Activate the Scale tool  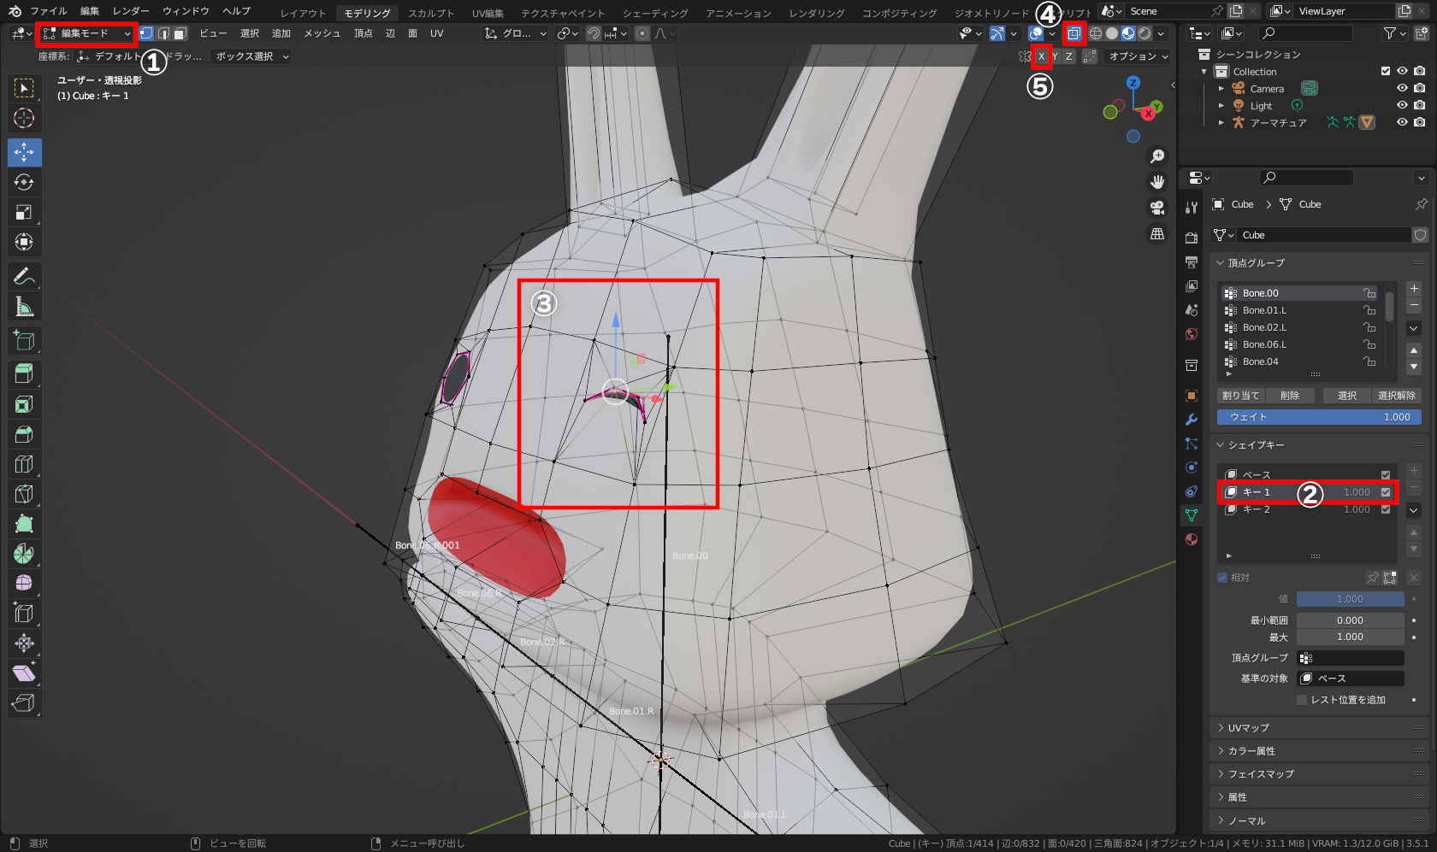pyautogui.click(x=24, y=212)
